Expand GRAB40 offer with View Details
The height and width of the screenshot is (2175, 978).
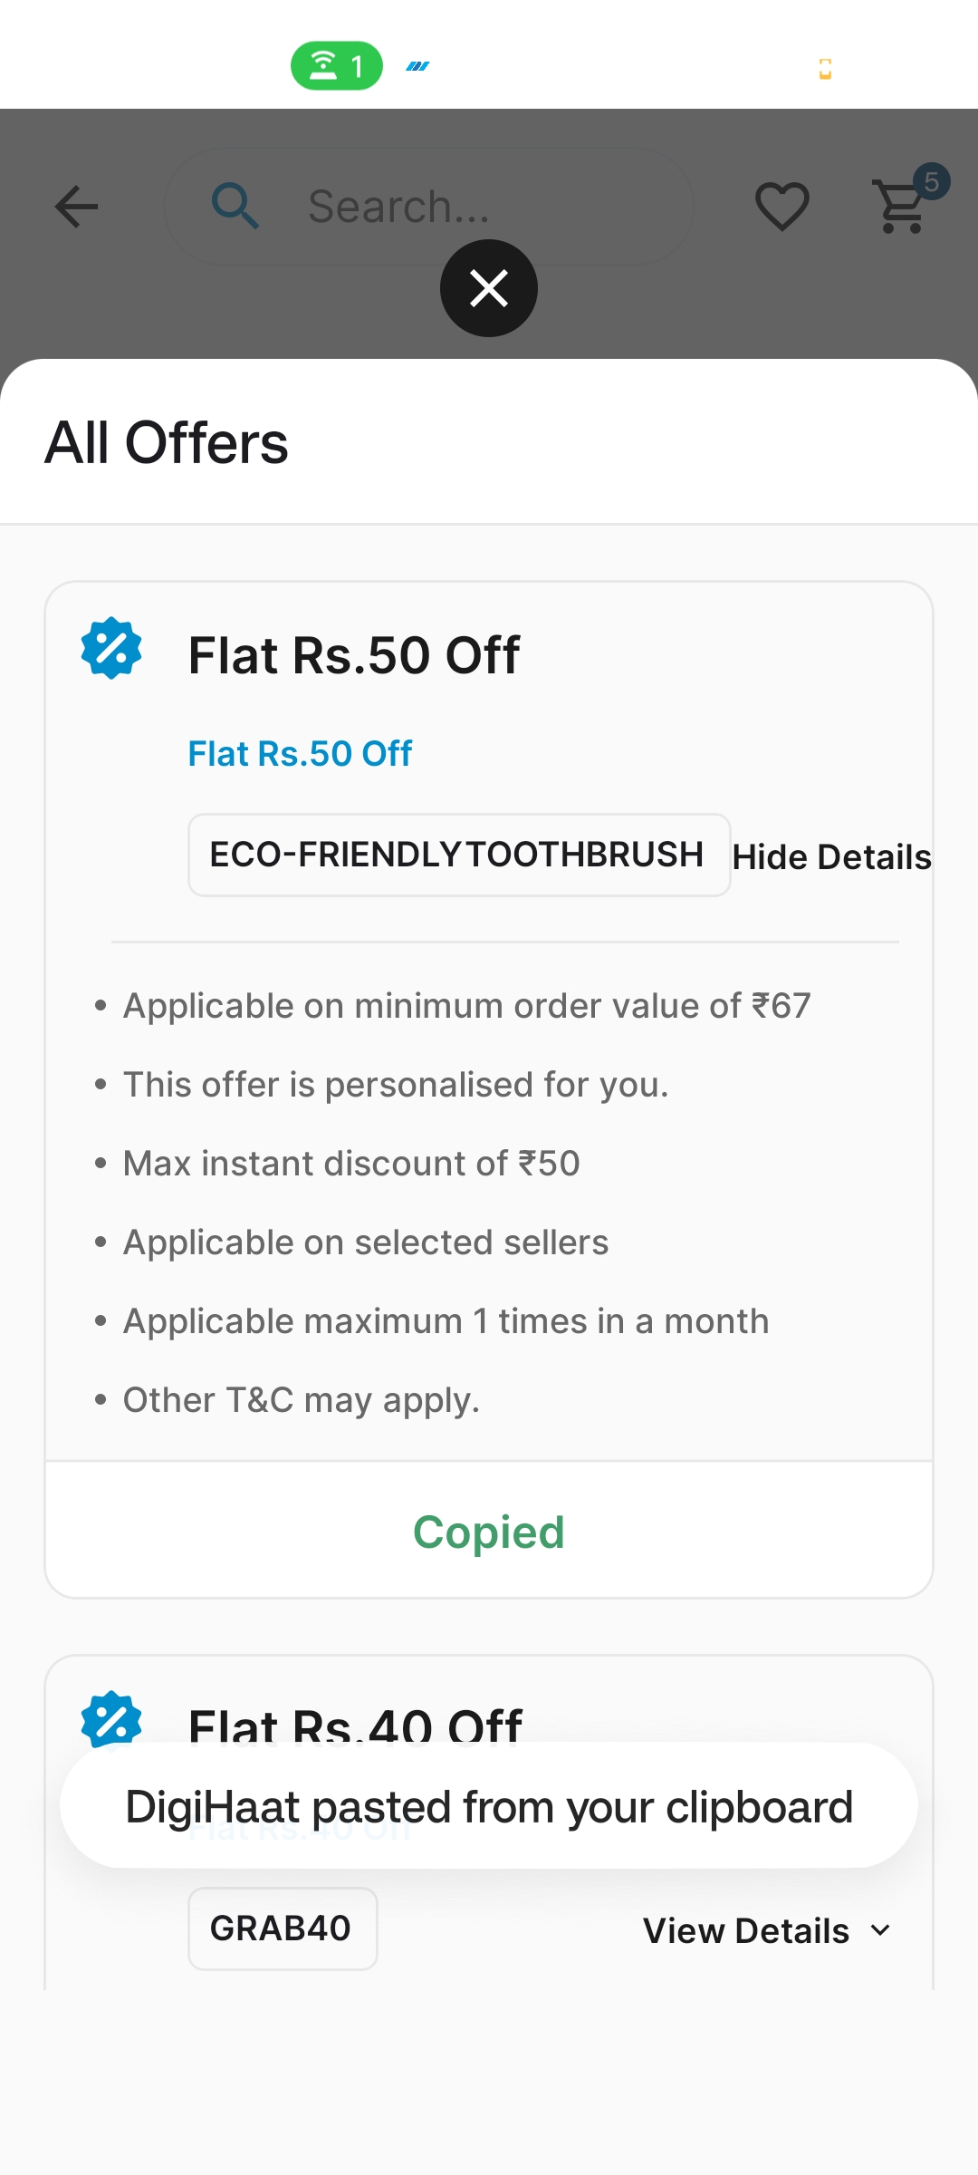tap(746, 1931)
